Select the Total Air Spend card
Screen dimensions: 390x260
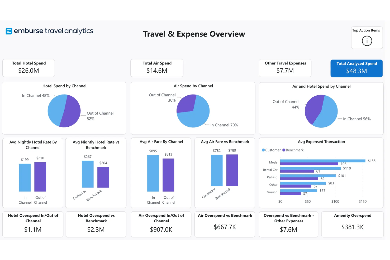point(157,68)
